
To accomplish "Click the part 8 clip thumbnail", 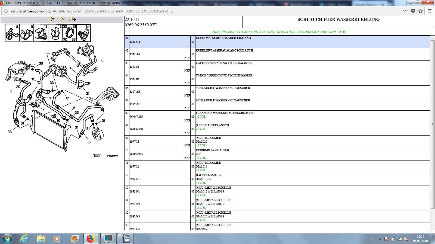I will 12,33.
